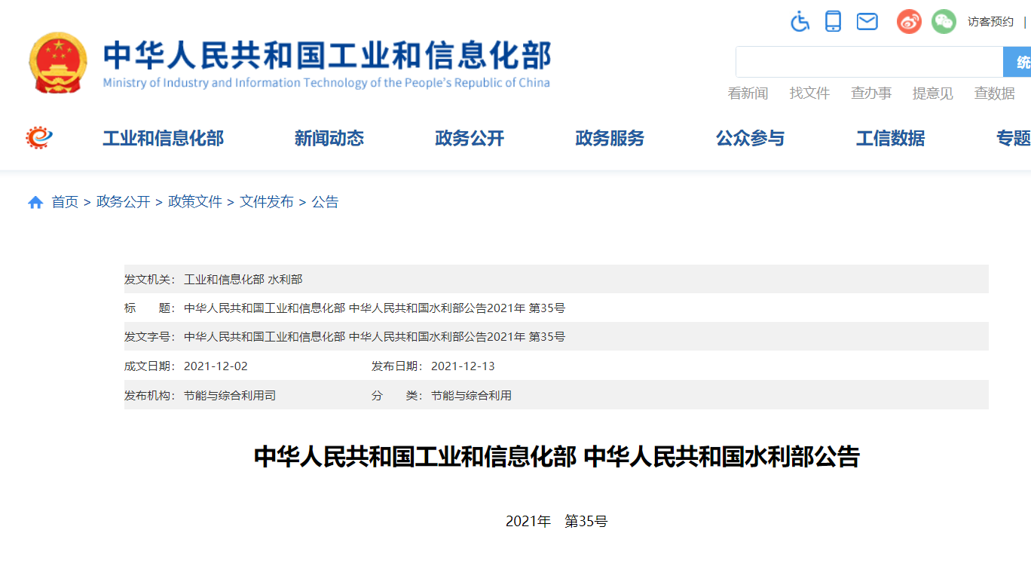Open the 政务服务 navigation menu

point(610,139)
